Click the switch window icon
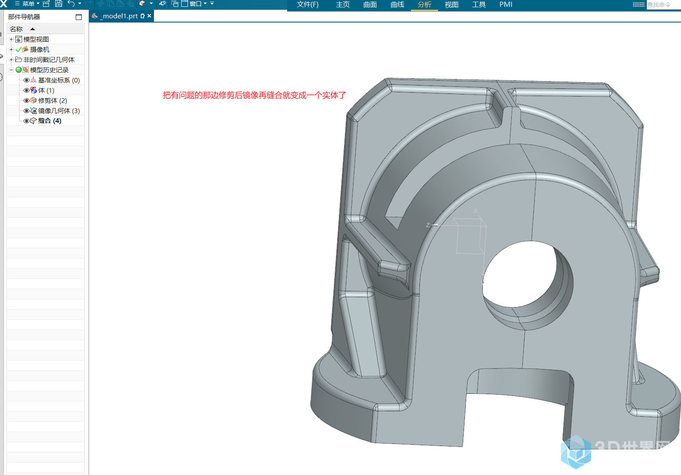 175,4
